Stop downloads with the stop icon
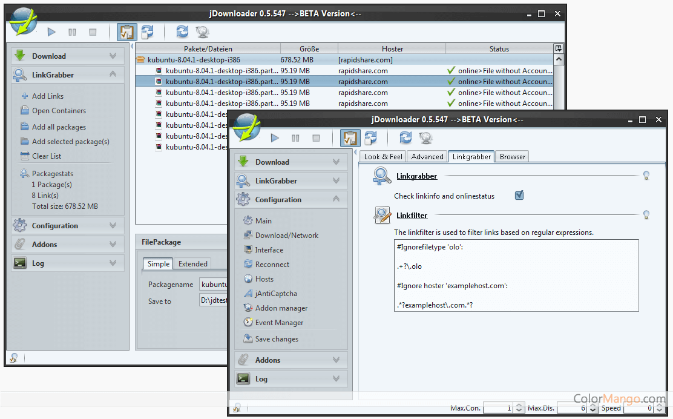Image resolution: width=673 pixels, height=419 pixels. pos(316,138)
